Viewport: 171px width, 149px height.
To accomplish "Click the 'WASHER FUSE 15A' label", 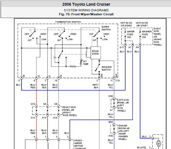I will pos(146,34).
